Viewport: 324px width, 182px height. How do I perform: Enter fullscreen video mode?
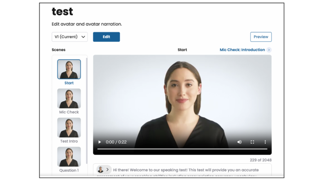(x=252, y=142)
